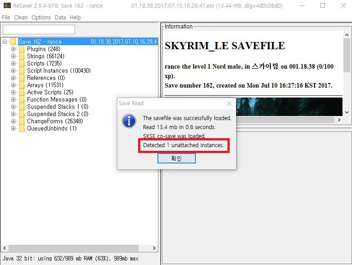Click the tree panel horizontal scrollbar thumb

click(74, 248)
